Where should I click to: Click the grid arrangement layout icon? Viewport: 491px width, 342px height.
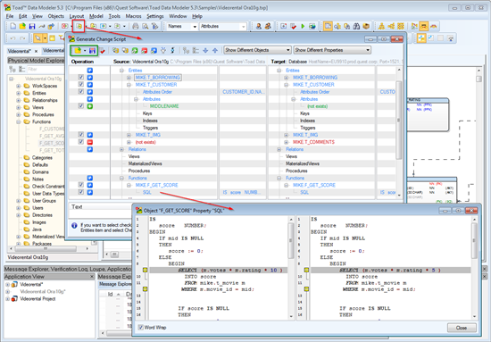(x=401, y=26)
